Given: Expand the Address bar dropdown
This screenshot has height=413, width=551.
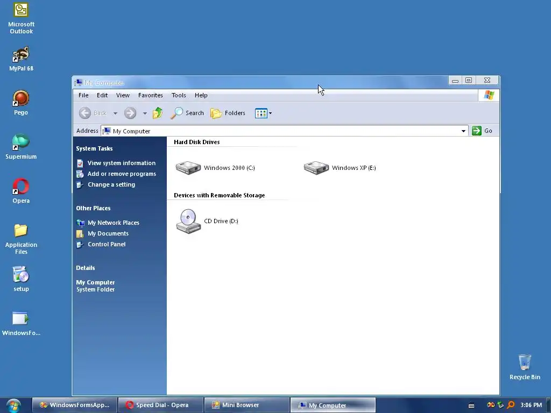Looking at the screenshot, I should click(463, 131).
